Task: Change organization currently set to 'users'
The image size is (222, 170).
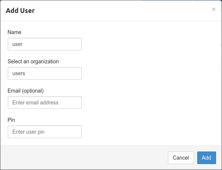Action: pos(45,73)
